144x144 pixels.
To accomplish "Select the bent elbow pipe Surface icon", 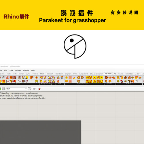I will point(129,81).
